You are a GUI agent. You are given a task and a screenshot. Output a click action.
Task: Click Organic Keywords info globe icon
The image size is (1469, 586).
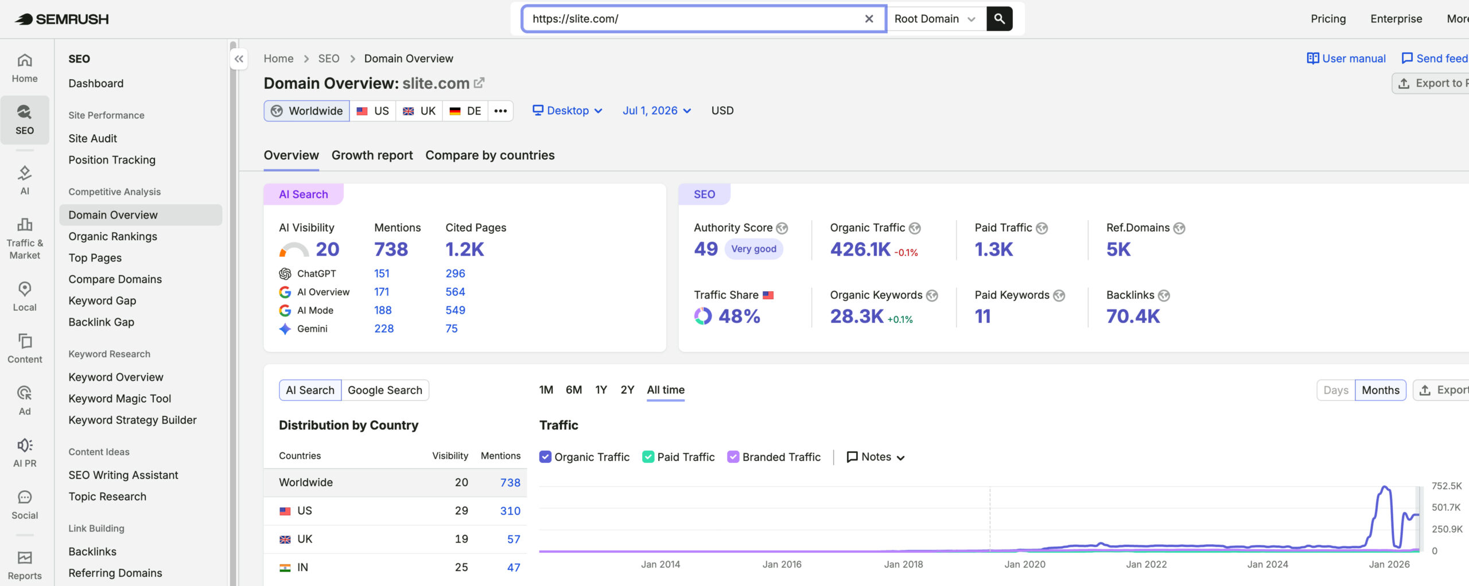pyautogui.click(x=932, y=295)
